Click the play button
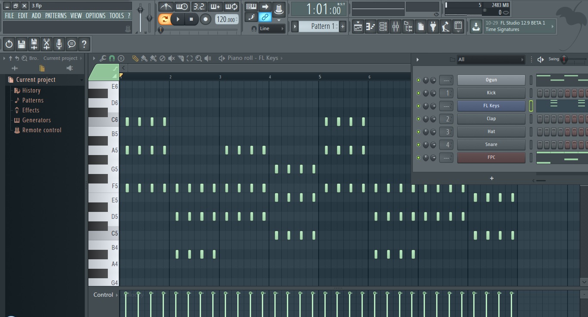This screenshot has height=317, width=588. pyautogui.click(x=178, y=19)
